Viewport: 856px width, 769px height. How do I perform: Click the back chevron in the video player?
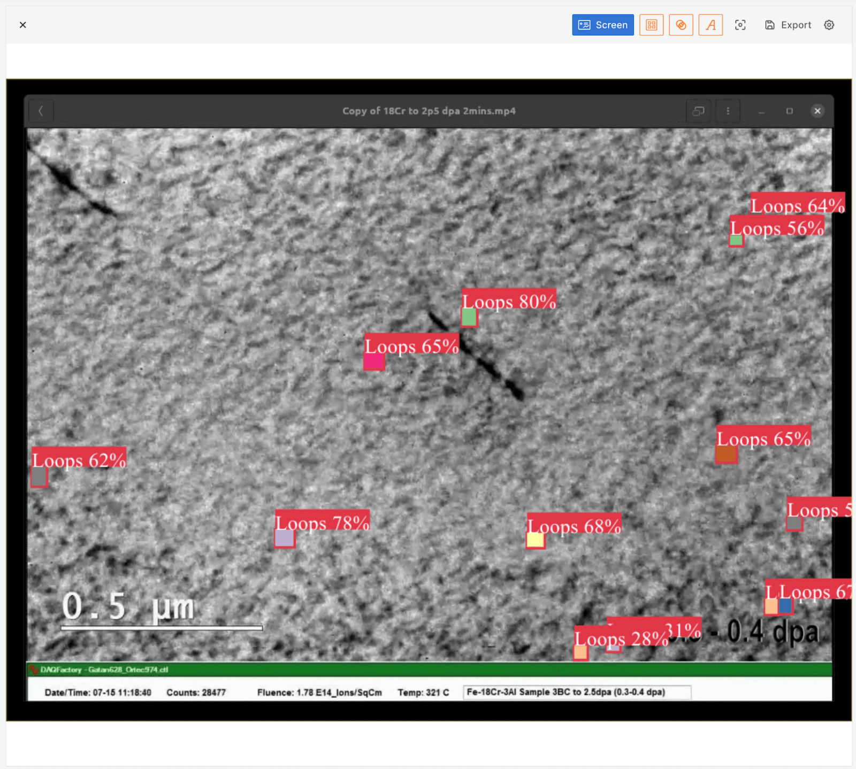click(41, 111)
